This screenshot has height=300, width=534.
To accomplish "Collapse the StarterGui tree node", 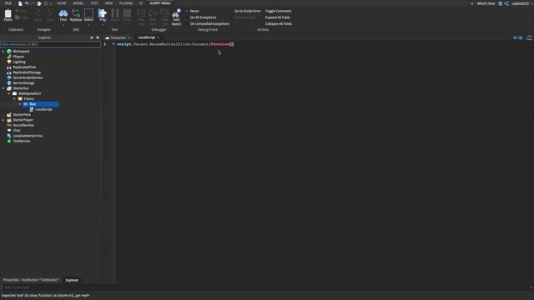I will [x=3, y=88].
